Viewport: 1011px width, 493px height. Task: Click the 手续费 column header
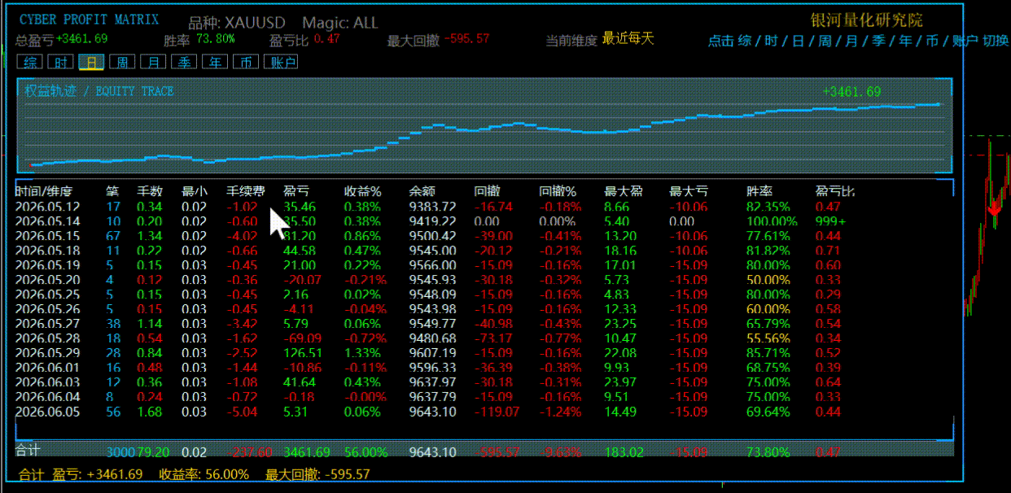[246, 192]
